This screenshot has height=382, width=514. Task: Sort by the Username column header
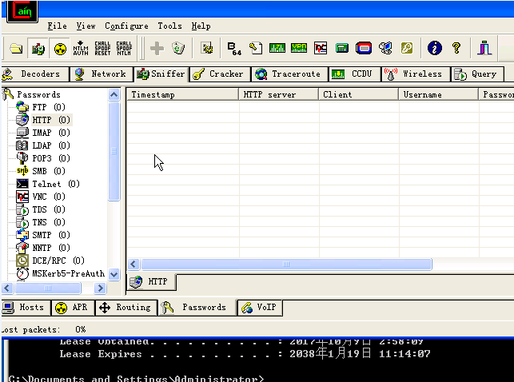pyautogui.click(x=439, y=94)
